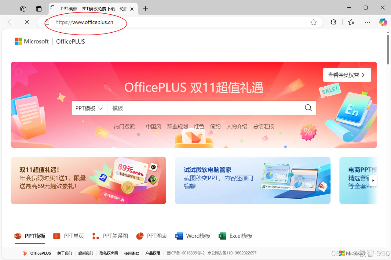Image resolution: width=391 pixels, height=260 pixels.
Task: Switch to Excel模板 tab
Action: point(236,236)
